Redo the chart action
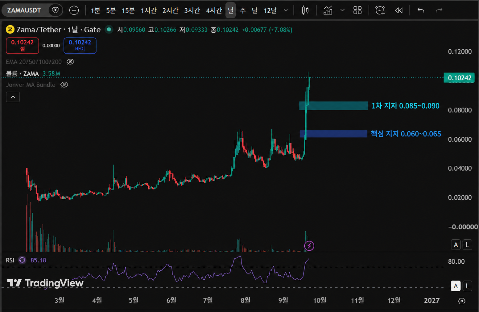 pyautogui.click(x=439, y=10)
